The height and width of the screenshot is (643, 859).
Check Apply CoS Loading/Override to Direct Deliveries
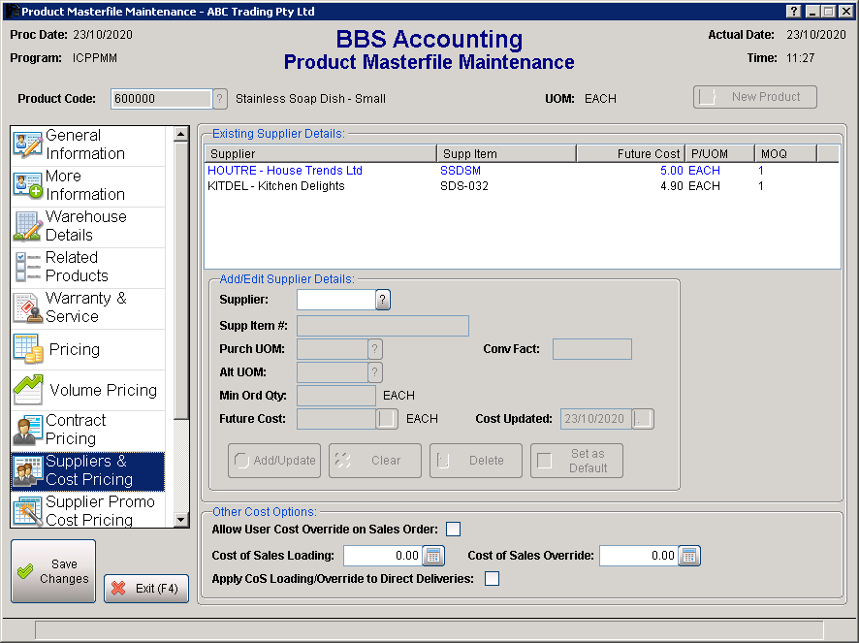click(x=492, y=578)
